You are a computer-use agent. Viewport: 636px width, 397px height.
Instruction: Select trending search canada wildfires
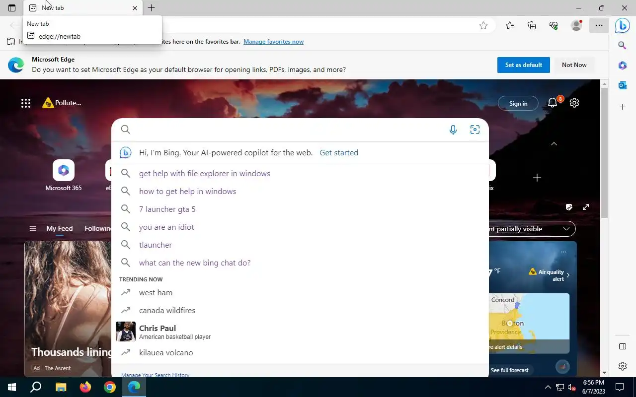tap(300, 310)
